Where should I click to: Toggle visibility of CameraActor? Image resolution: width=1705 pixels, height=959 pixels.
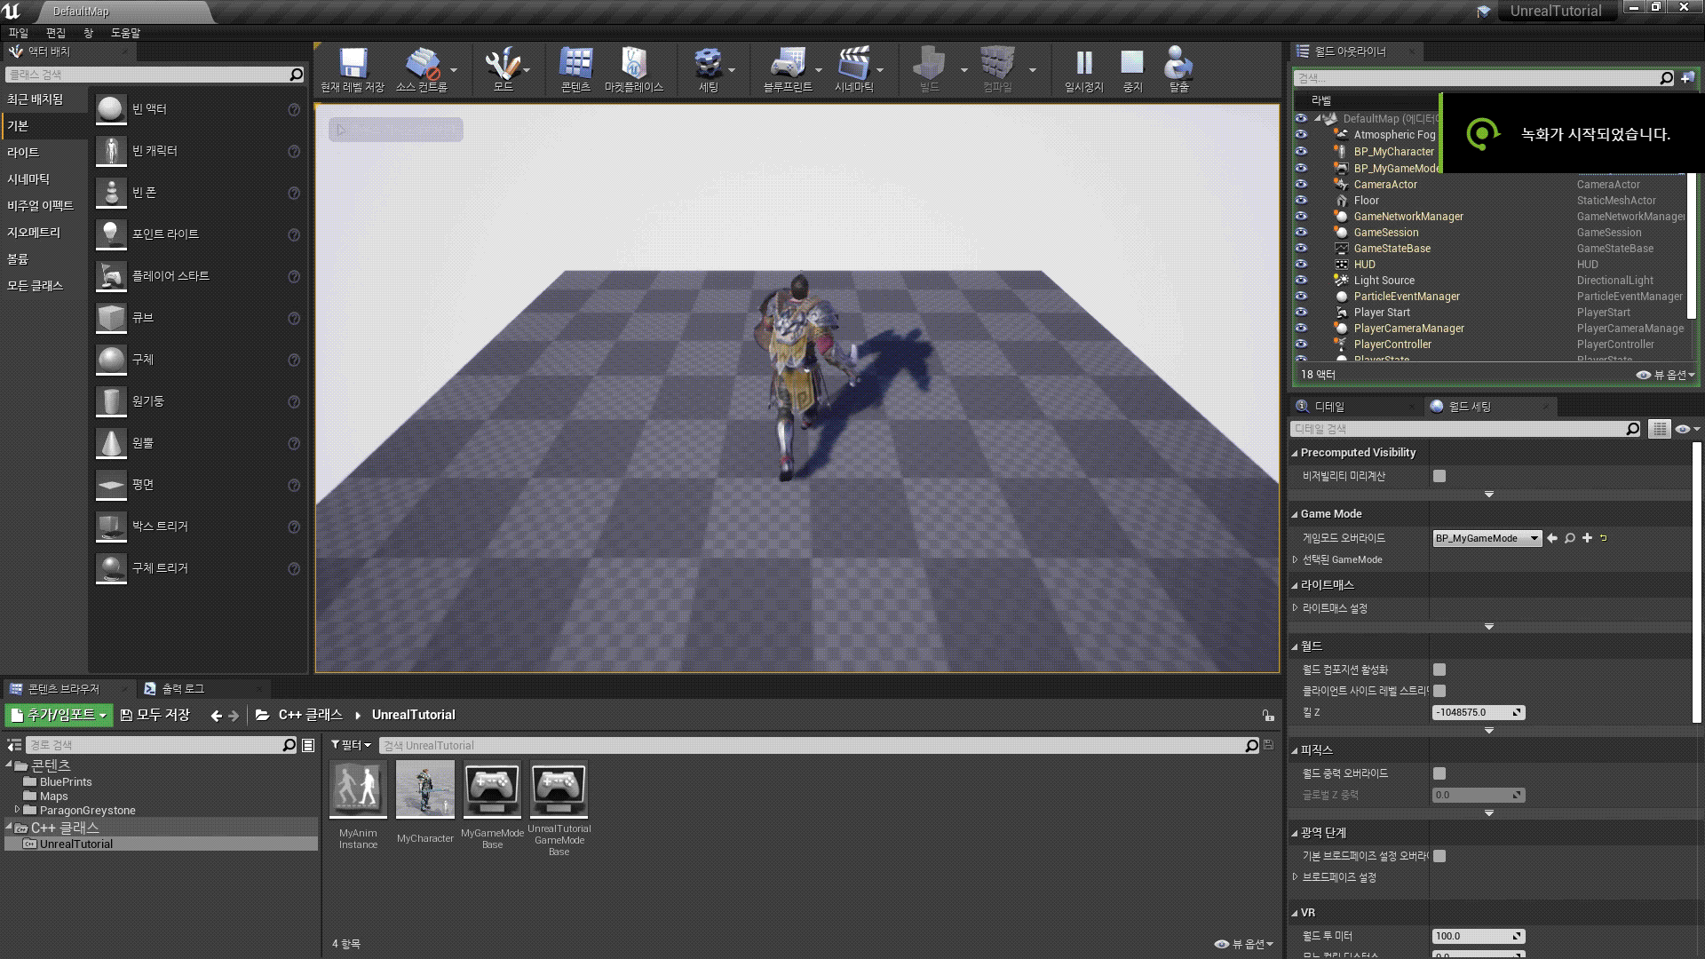tap(1301, 185)
